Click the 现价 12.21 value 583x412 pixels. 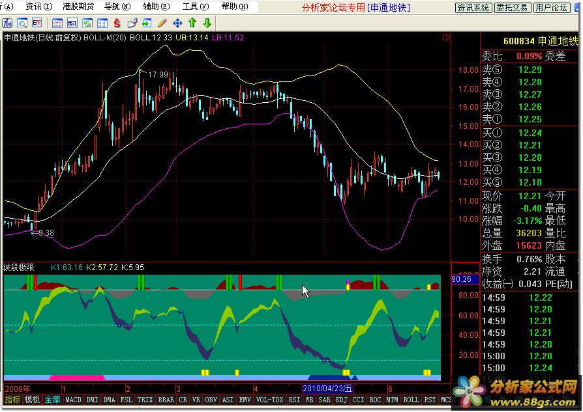[x=530, y=196]
